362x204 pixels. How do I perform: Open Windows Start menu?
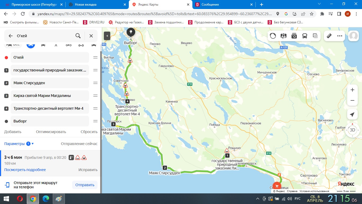[6, 199]
